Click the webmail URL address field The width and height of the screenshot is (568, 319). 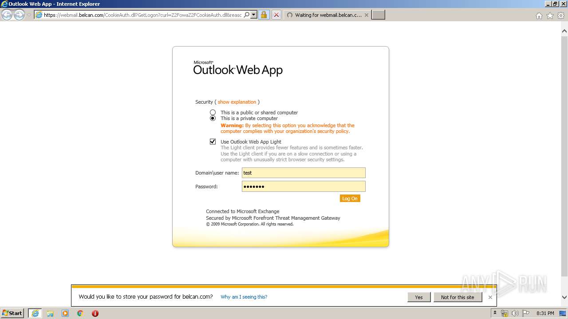coord(142,15)
